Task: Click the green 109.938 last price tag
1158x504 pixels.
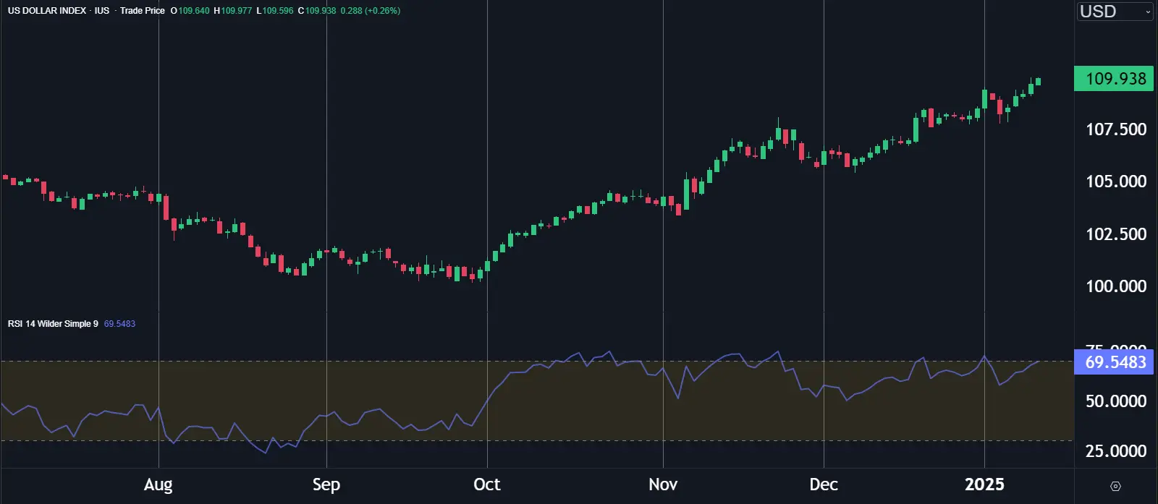Action: [x=1115, y=78]
